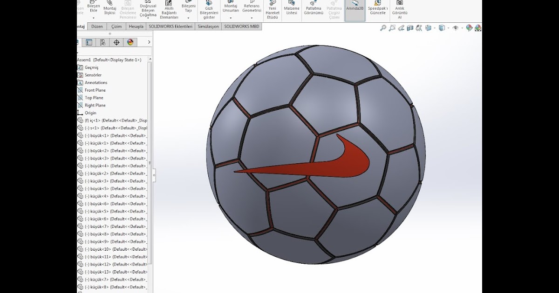The image size is (559, 293).
Task: Select the (-) küçük<4> component
Action: pyautogui.click(x=112, y=196)
